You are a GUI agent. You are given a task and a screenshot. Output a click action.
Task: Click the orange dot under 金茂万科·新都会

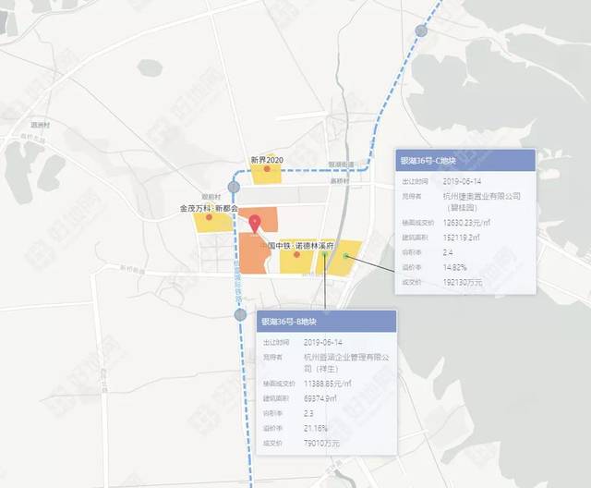point(209,217)
